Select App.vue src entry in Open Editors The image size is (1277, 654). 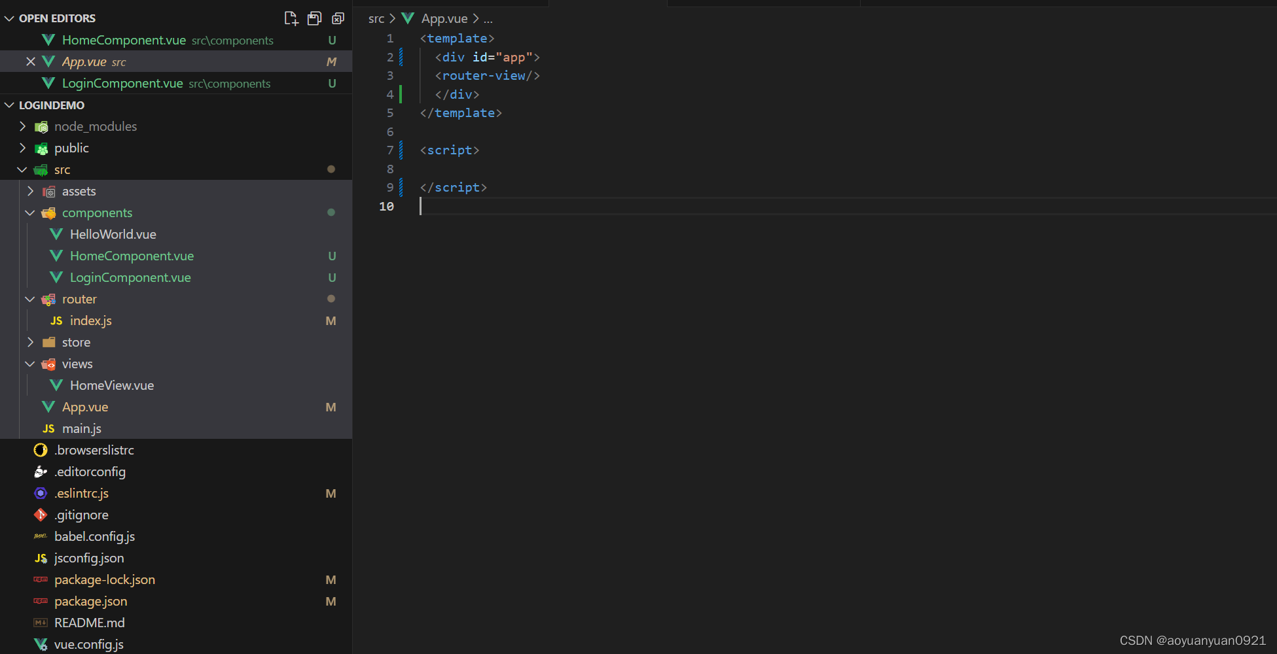[176, 61]
